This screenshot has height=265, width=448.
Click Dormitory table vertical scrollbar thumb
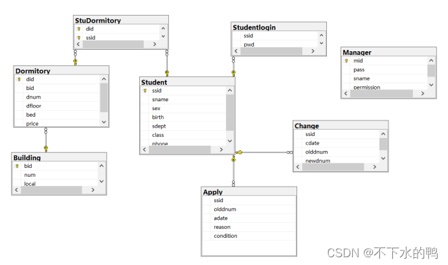coord(104,97)
